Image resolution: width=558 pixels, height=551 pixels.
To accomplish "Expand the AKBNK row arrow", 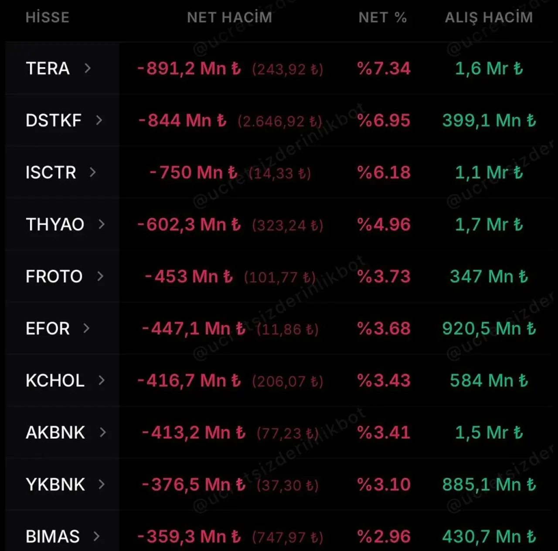I will coord(102,432).
